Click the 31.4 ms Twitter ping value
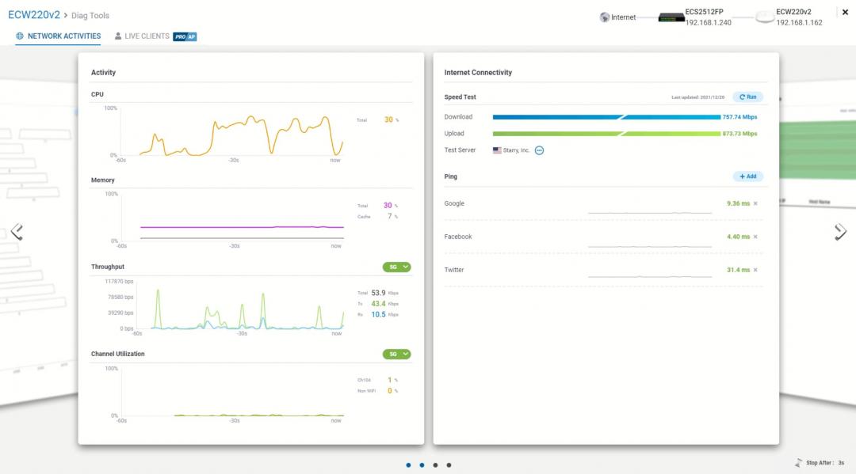Screen dimensions: 856x474 point(738,270)
